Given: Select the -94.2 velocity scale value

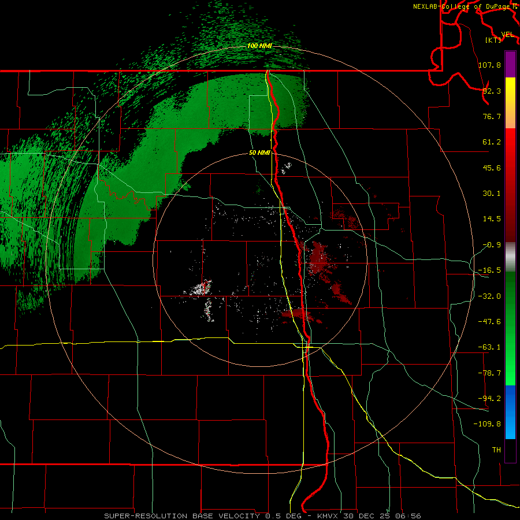Looking at the screenshot, I should (x=489, y=398).
